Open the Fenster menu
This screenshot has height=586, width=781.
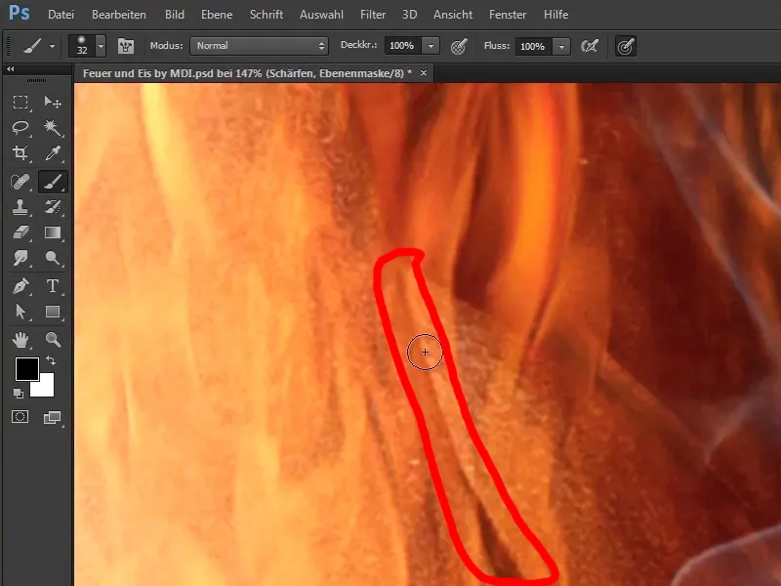[x=508, y=15]
